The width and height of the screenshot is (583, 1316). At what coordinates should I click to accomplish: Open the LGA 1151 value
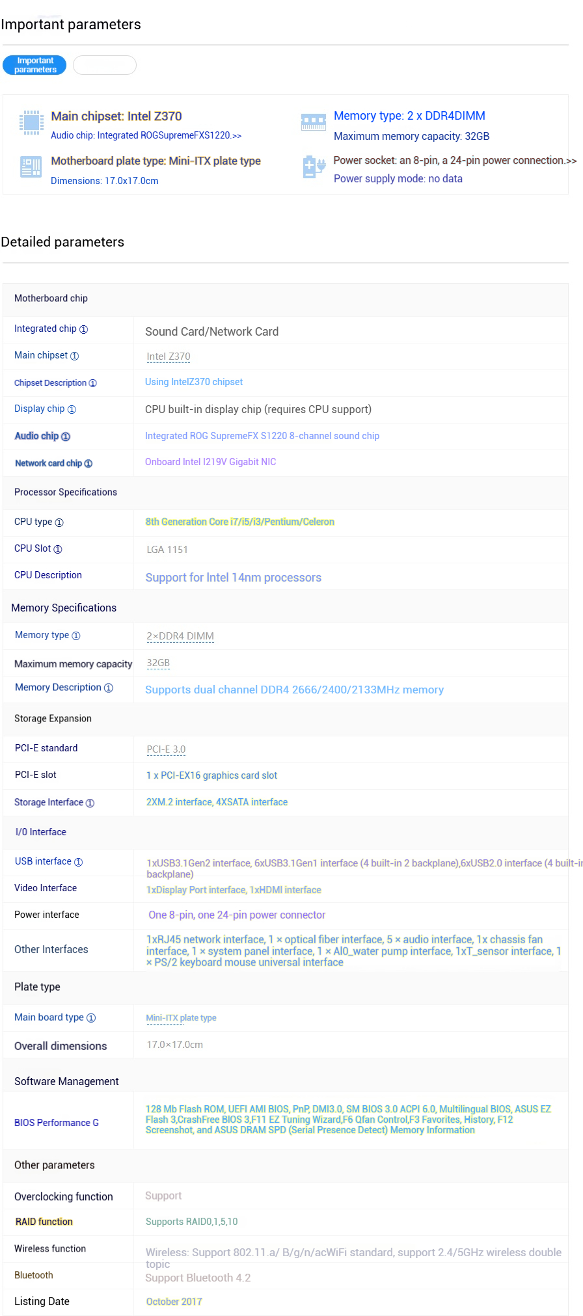tap(167, 550)
